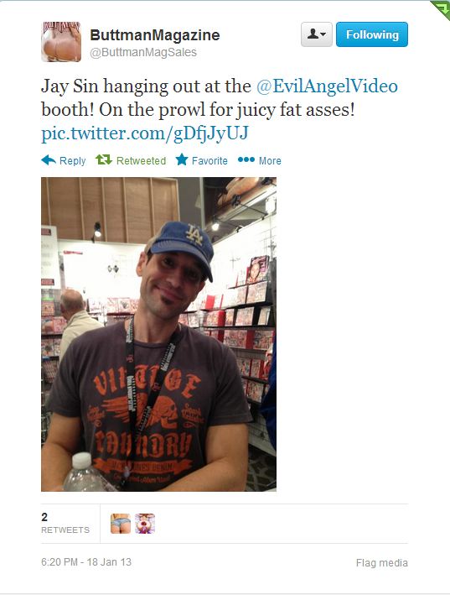Click the favorite star icon
The height and width of the screenshot is (595, 450).
(182, 159)
